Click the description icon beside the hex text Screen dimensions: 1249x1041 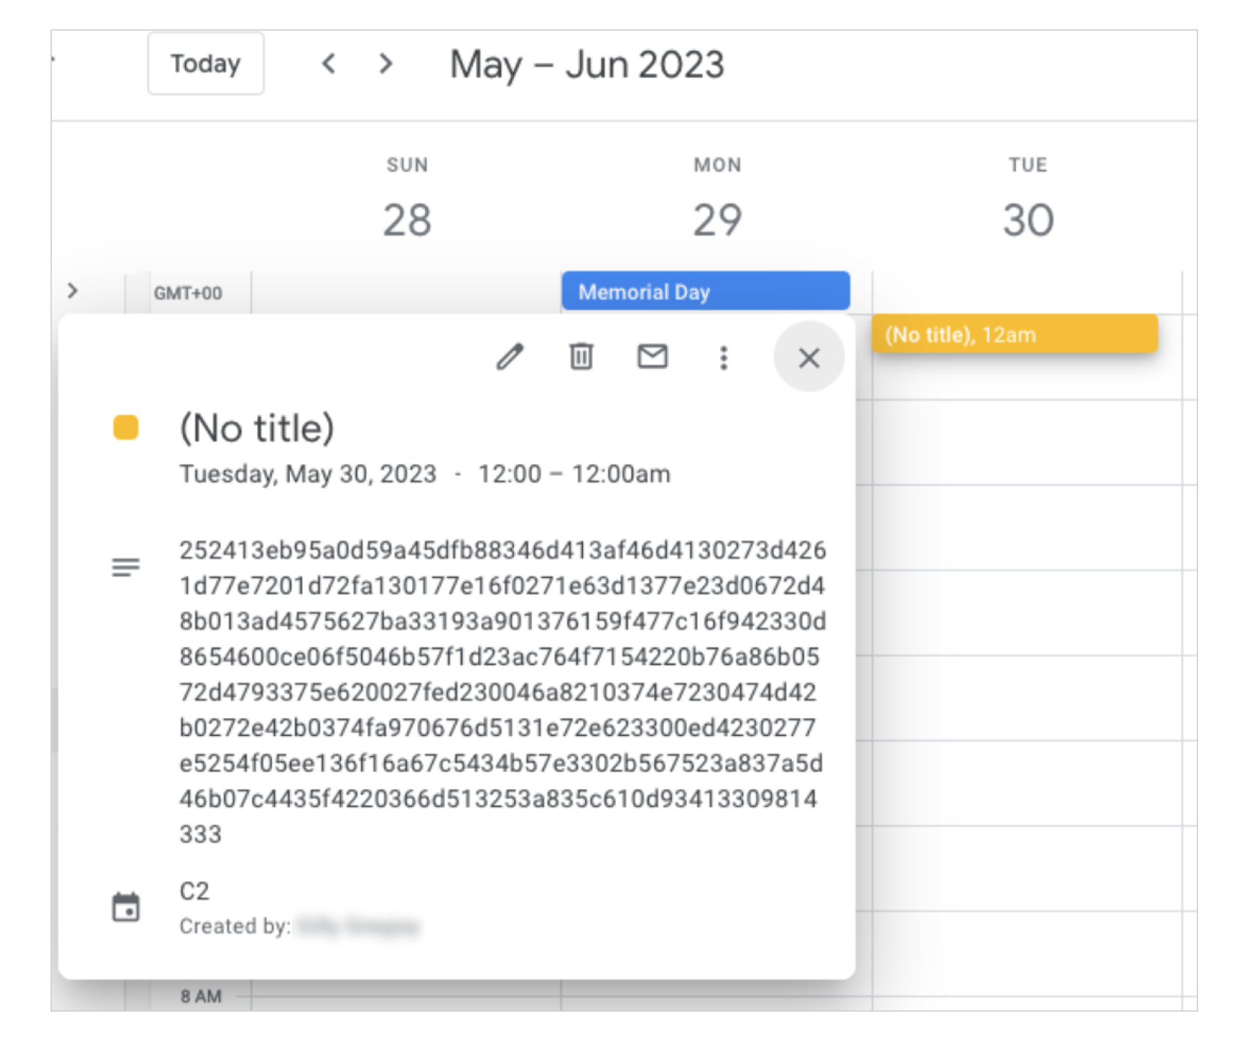(127, 566)
